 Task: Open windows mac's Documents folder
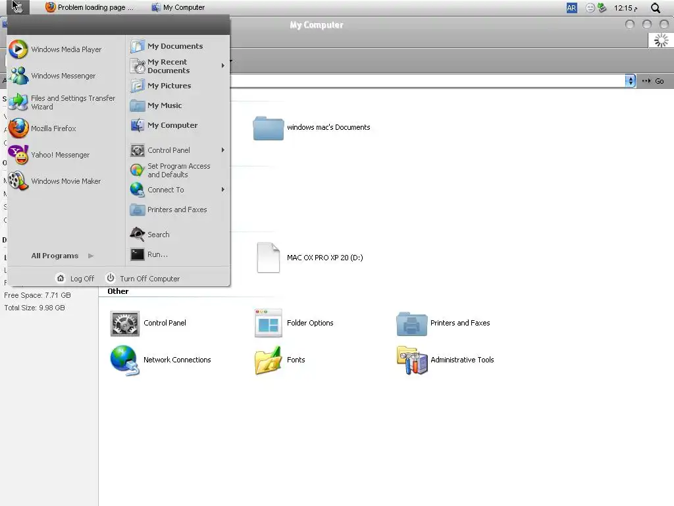point(311,127)
